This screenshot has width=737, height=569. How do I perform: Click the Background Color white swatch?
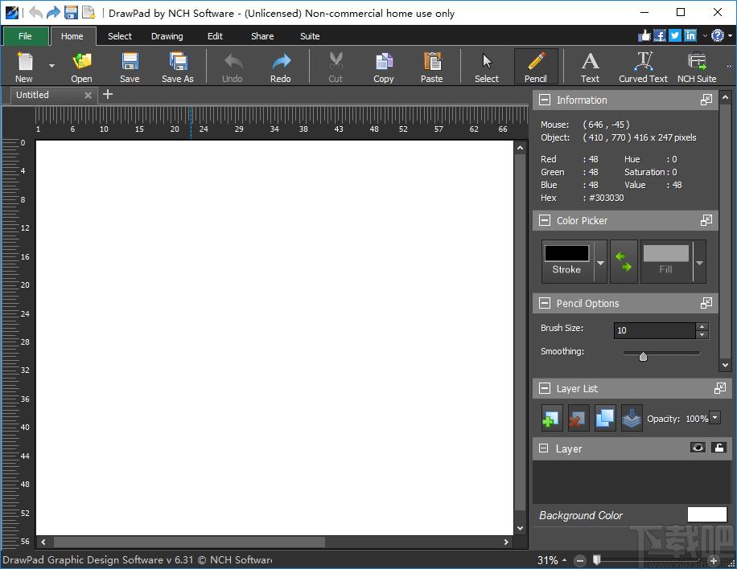707,514
